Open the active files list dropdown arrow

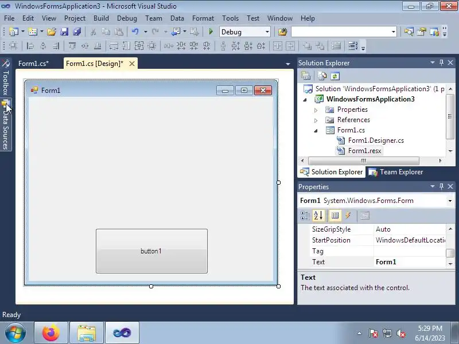[x=288, y=64]
